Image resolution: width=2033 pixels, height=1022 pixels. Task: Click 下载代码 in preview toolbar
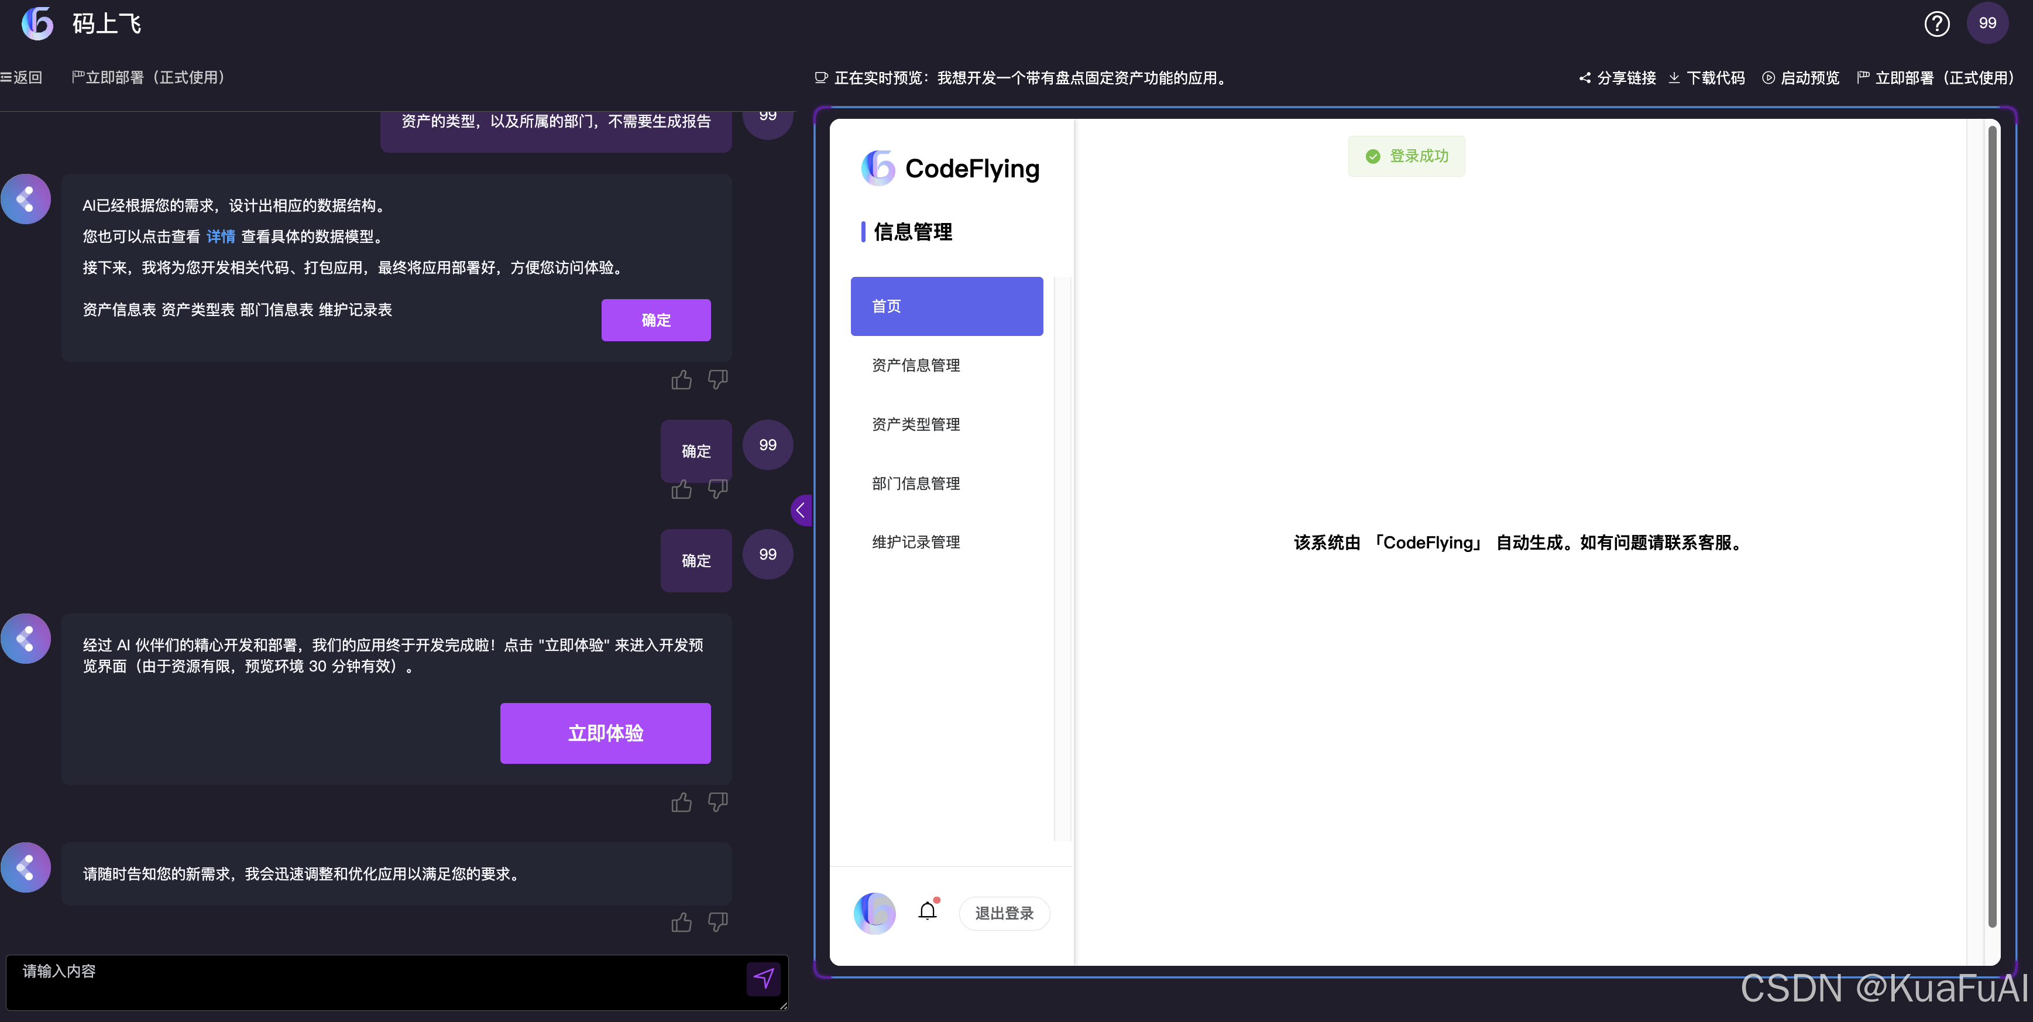1706,78
